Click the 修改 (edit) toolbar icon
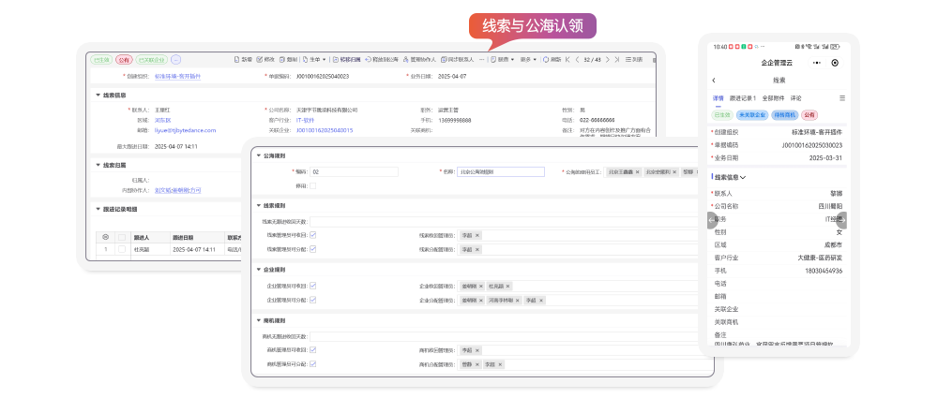 pos(265,59)
